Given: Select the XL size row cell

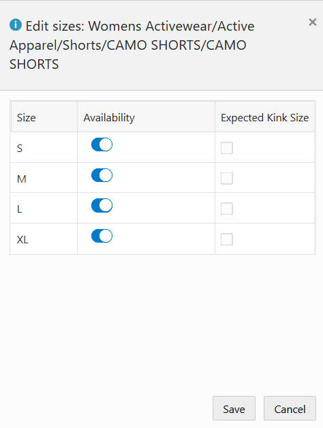Looking at the screenshot, I should (44, 239).
